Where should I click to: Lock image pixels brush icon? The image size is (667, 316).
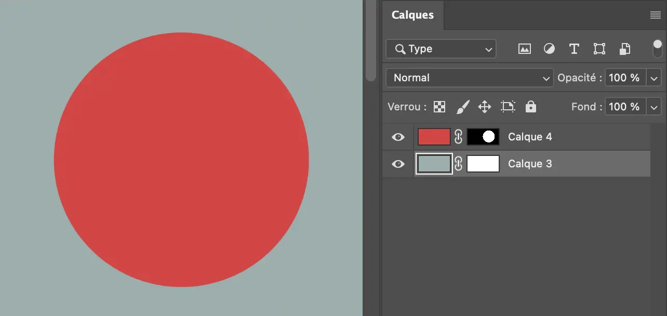coord(462,107)
